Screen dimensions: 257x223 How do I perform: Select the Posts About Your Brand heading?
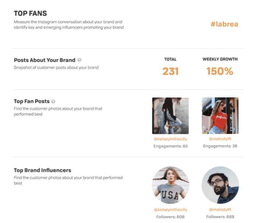(x=45, y=60)
